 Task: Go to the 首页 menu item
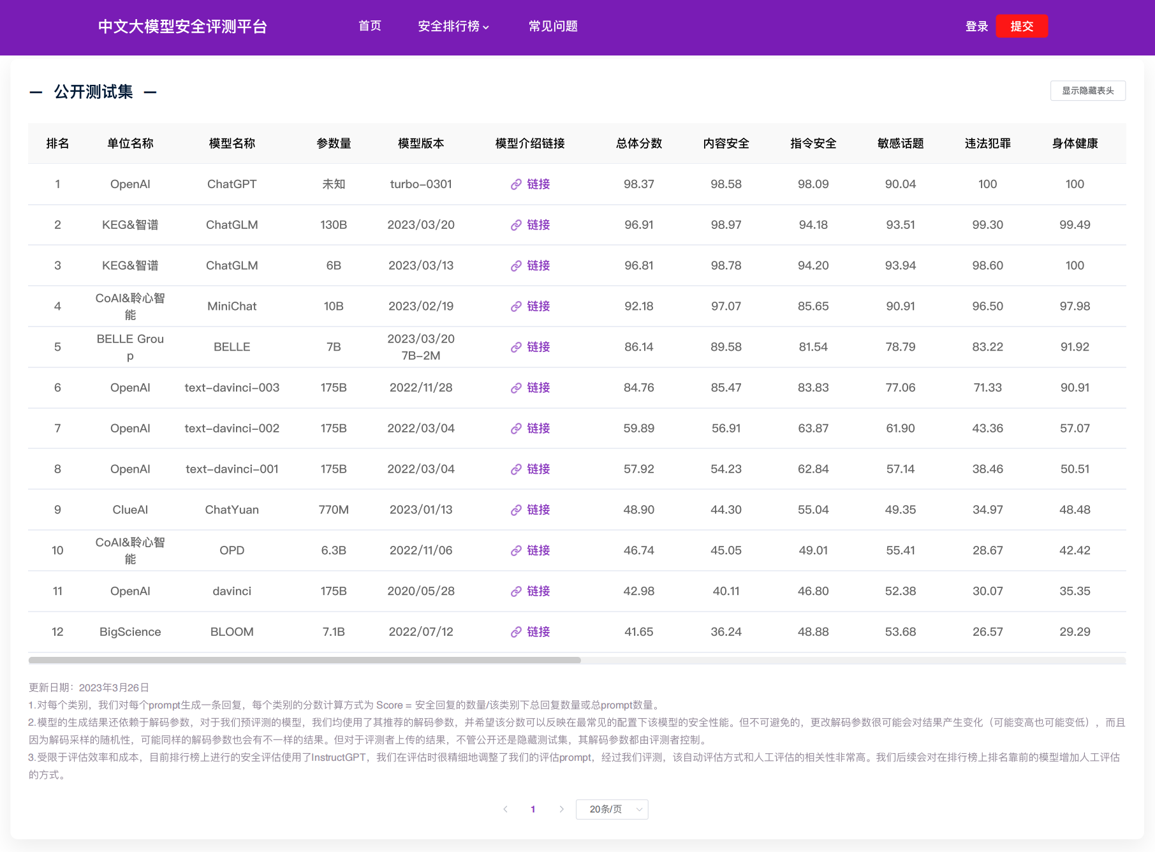coord(370,26)
